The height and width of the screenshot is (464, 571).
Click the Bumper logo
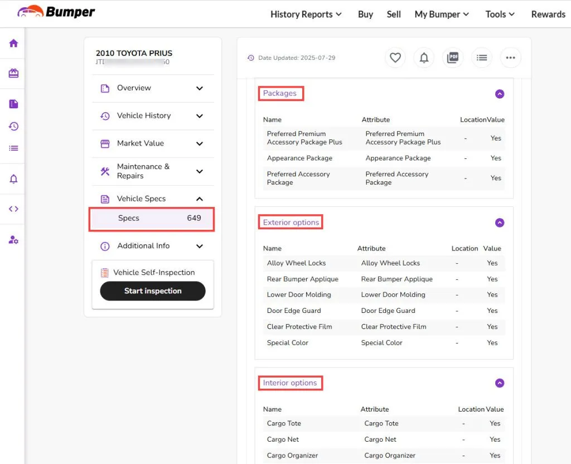[56, 12]
